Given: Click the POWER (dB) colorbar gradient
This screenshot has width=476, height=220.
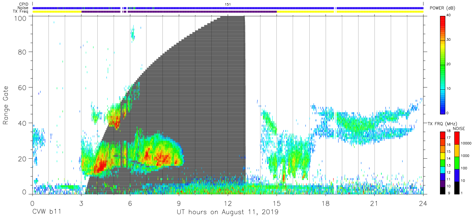Looking at the screenshot, I should pos(443,64).
